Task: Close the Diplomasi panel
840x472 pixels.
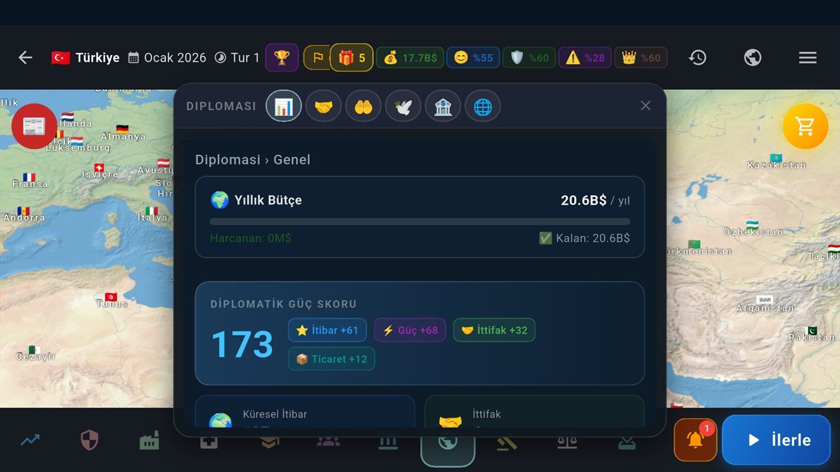Action: 646,106
